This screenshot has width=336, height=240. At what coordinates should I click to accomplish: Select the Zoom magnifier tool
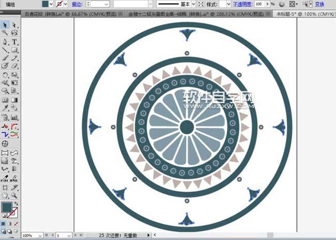(x=14, y=196)
